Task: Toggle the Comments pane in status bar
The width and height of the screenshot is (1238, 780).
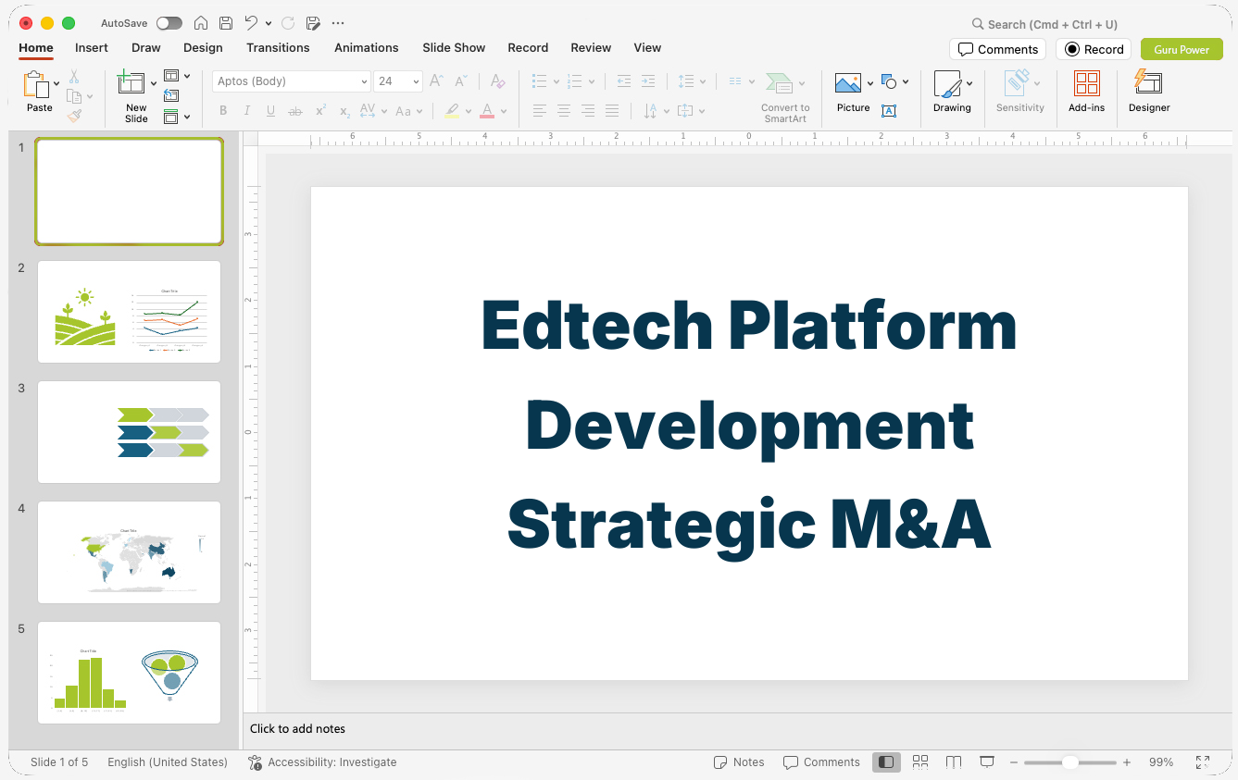Action: point(821,762)
